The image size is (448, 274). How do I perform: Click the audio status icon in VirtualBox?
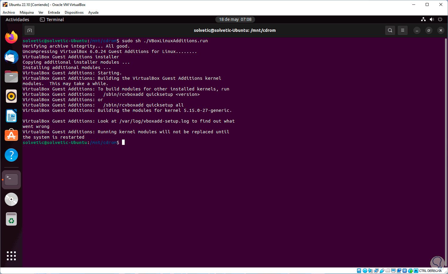point(370,271)
